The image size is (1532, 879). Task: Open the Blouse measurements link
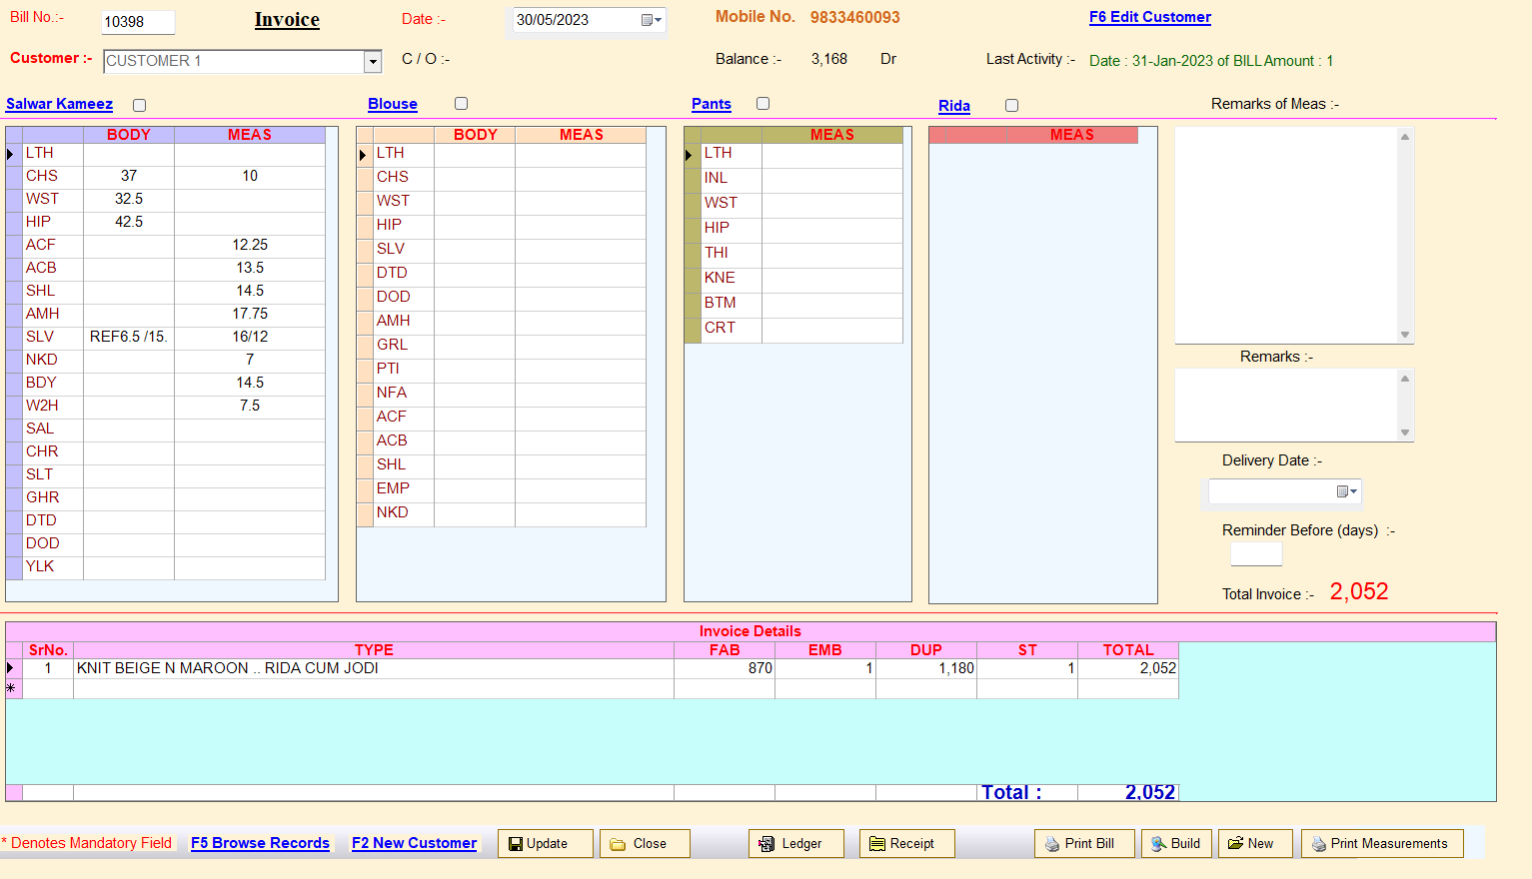[x=393, y=104]
